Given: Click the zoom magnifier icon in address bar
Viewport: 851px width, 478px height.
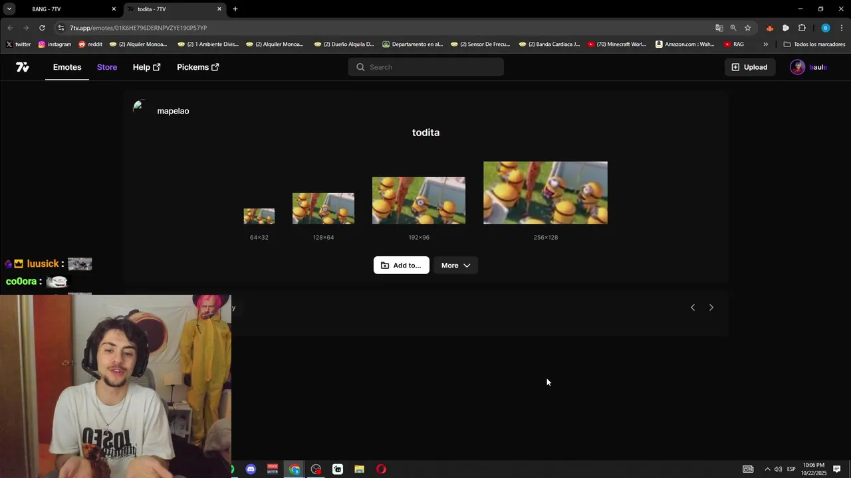Looking at the screenshot, I should click(733, 28).
